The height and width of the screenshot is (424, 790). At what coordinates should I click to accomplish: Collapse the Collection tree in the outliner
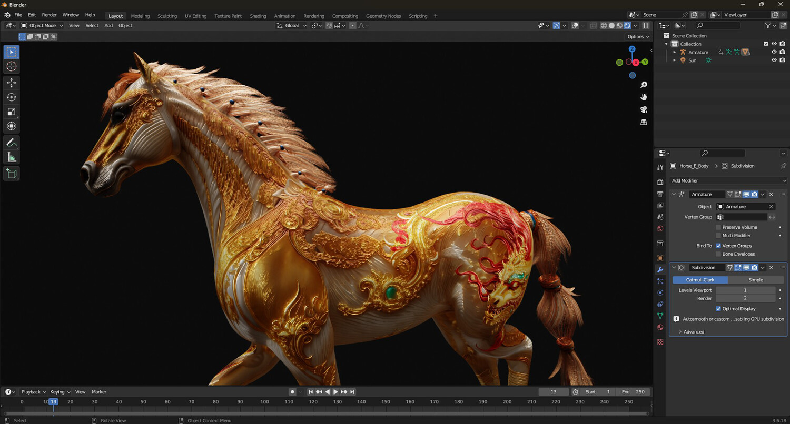666,44
